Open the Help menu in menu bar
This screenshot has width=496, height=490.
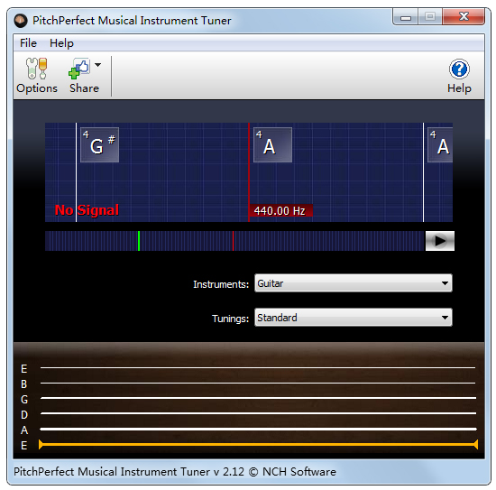(61, 43)
